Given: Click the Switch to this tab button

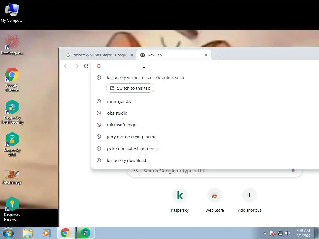Looking at the screenshot, I should point(130,88).
